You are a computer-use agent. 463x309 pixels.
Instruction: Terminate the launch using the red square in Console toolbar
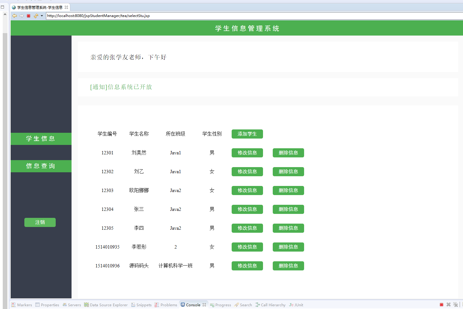(x=441, y=304)
